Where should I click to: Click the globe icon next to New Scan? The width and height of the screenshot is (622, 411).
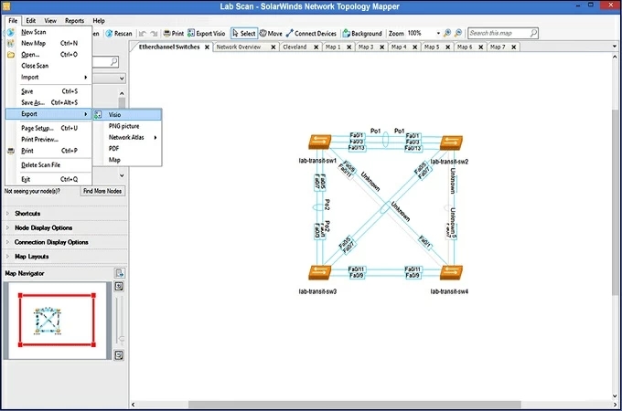[x=11, y=32]
